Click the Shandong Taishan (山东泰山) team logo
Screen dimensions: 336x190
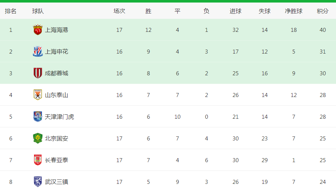(38, 95)
